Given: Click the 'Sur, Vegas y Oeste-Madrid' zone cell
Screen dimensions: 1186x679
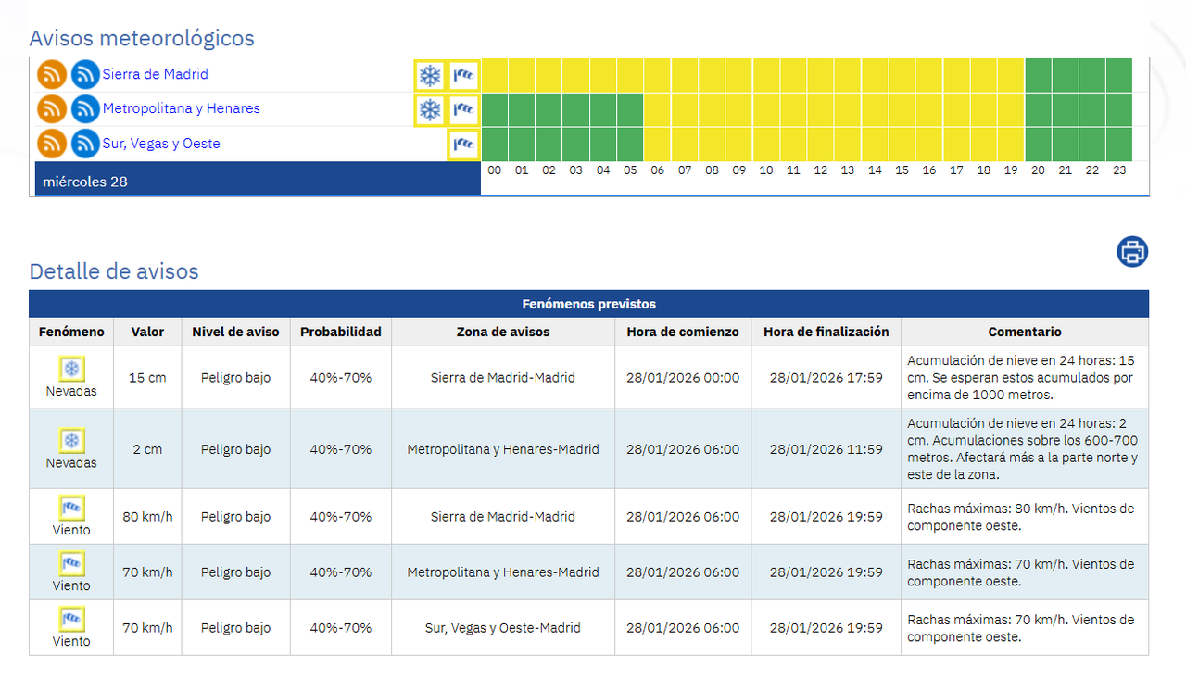Looking at the screenshot, I should click(503, 628).
